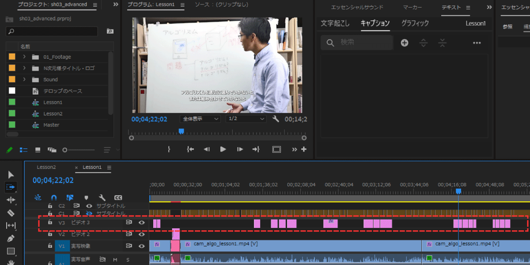
Task: Click the caption track options CC icon
Action: click(118, 197)
